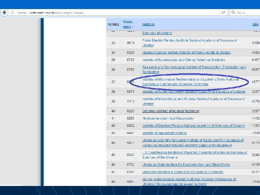260x195 pixels.
Task: Select world rank value 5325
Action: point(130,53)
